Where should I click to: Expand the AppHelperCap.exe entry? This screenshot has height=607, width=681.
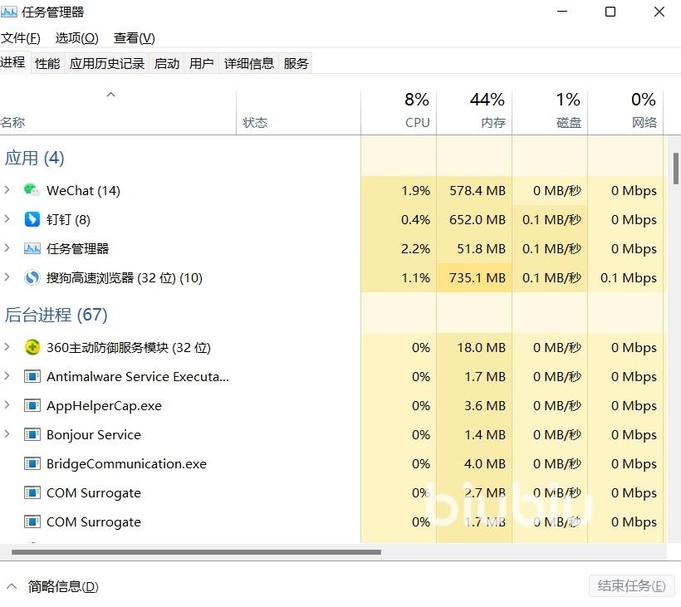[x=7, y=405]
